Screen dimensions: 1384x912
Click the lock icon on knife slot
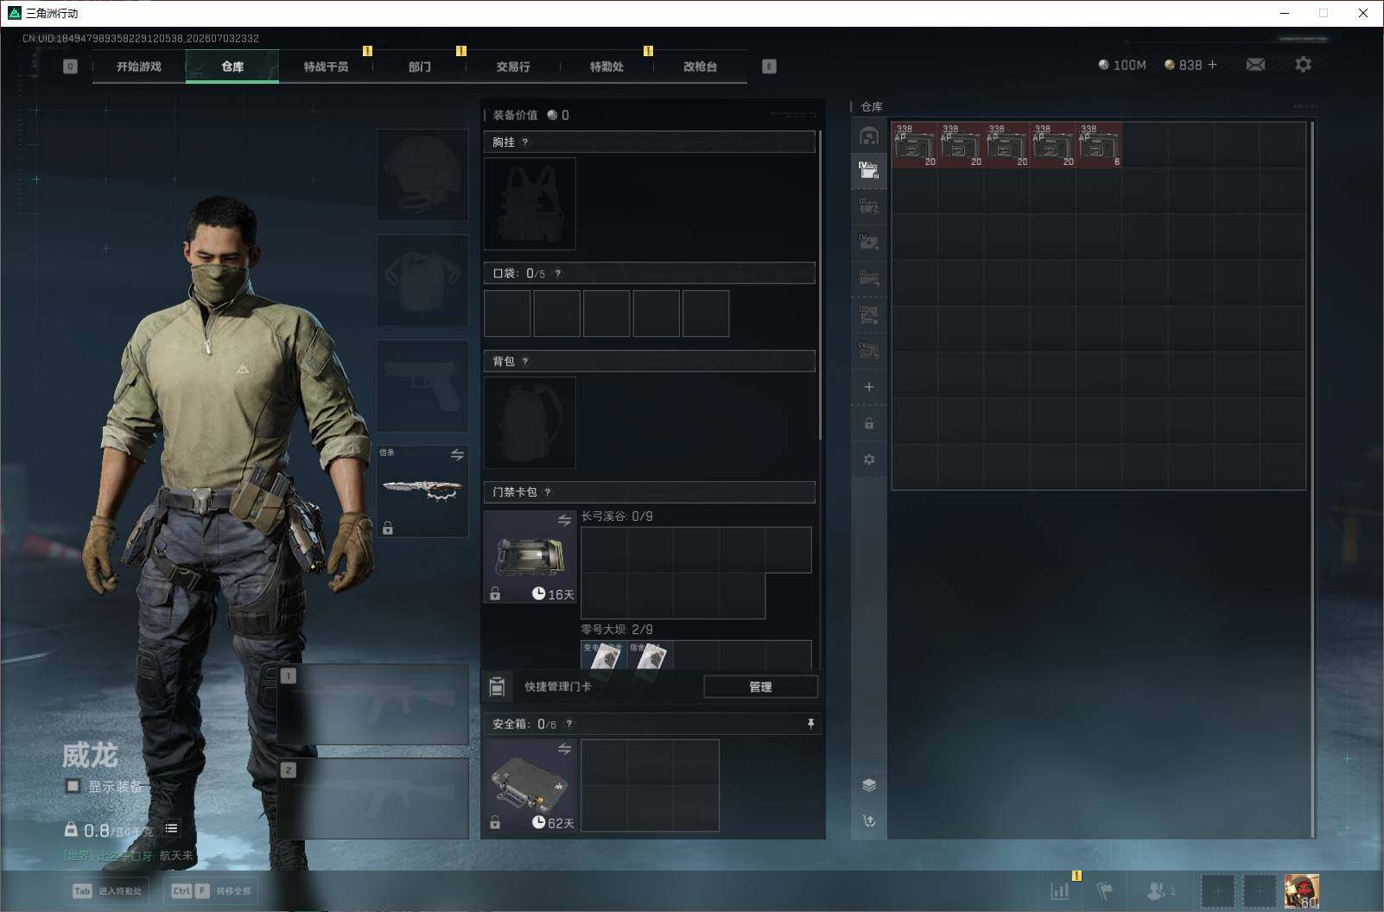click(x=388, y=528)
